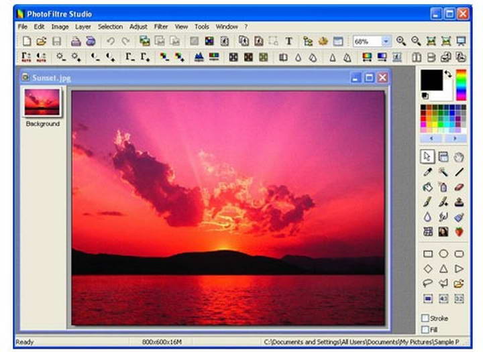Open the Image explorer tree icon
Viewport: 483px width, 352px height.
point(308,42)
